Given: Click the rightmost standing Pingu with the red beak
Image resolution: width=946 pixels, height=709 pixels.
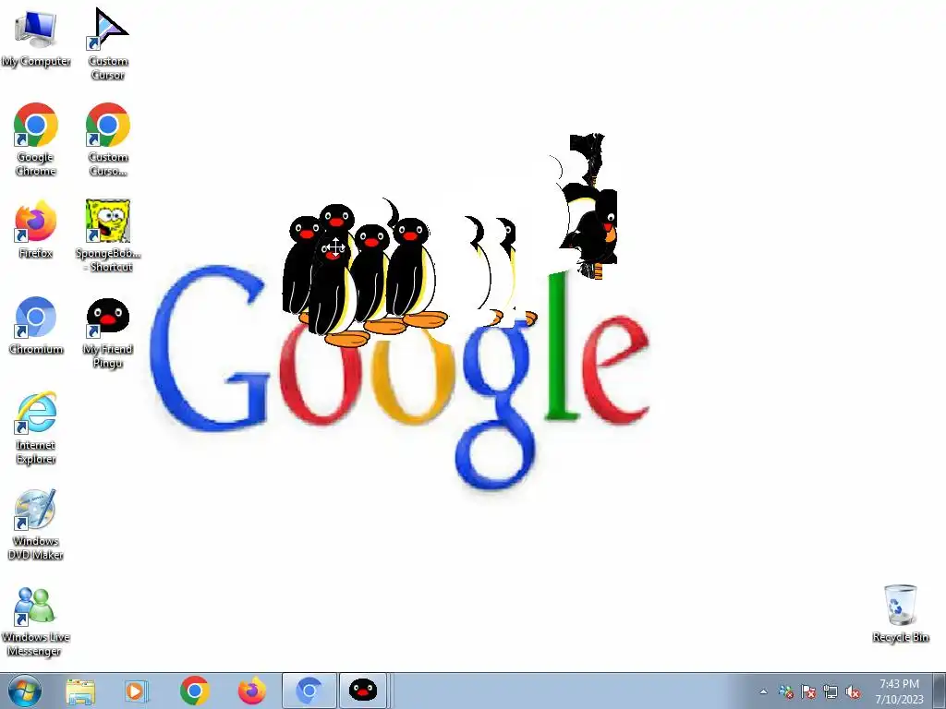Looking at the screenshot, I should (415, 272).
